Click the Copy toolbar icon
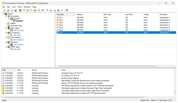 (55, 10)
